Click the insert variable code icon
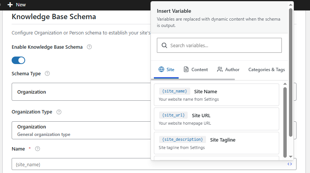Viewport: 310px width, 173px height. pyautogui.click(x=290, y=164)
